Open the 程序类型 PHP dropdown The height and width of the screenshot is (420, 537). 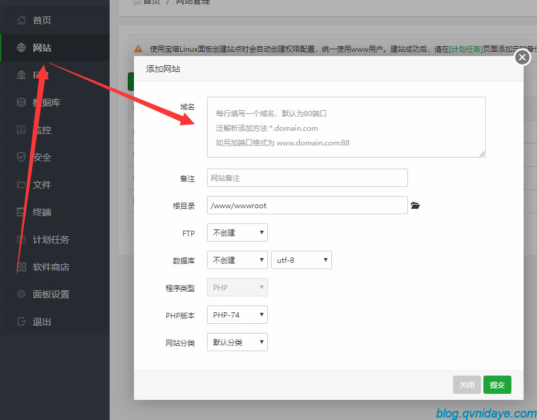[x=237, y=287]
